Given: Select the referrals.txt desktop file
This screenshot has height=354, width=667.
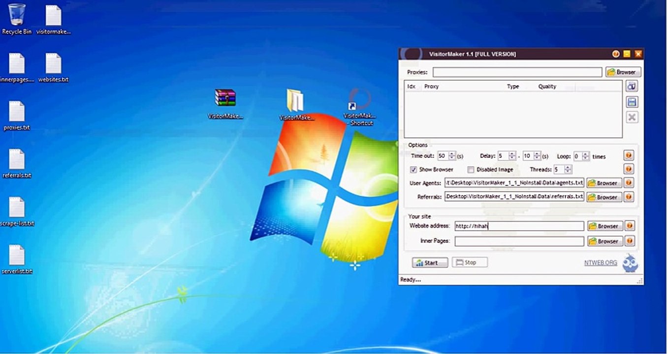Looking at the screenshot, I should coord(17,163).
